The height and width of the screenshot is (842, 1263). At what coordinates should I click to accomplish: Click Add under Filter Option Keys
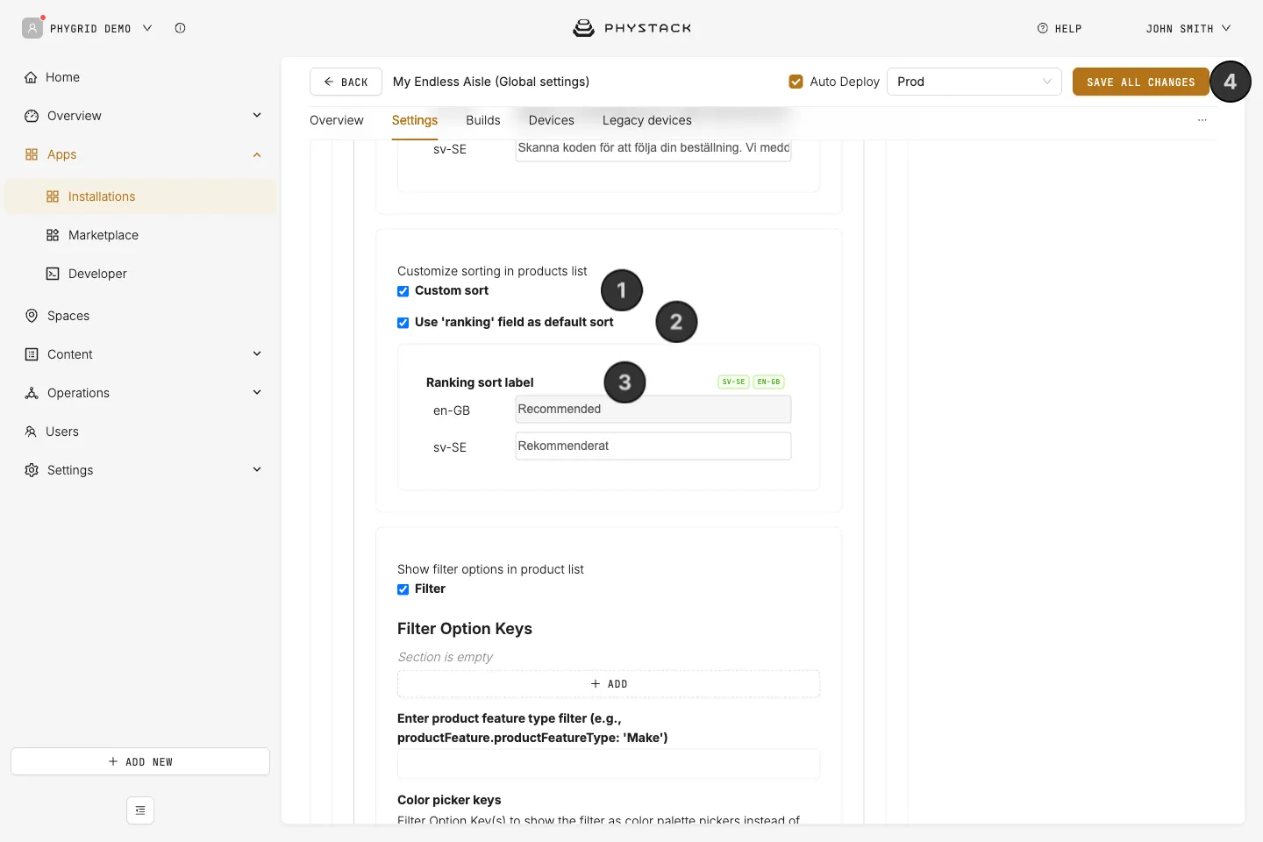[x=609, y=684]
